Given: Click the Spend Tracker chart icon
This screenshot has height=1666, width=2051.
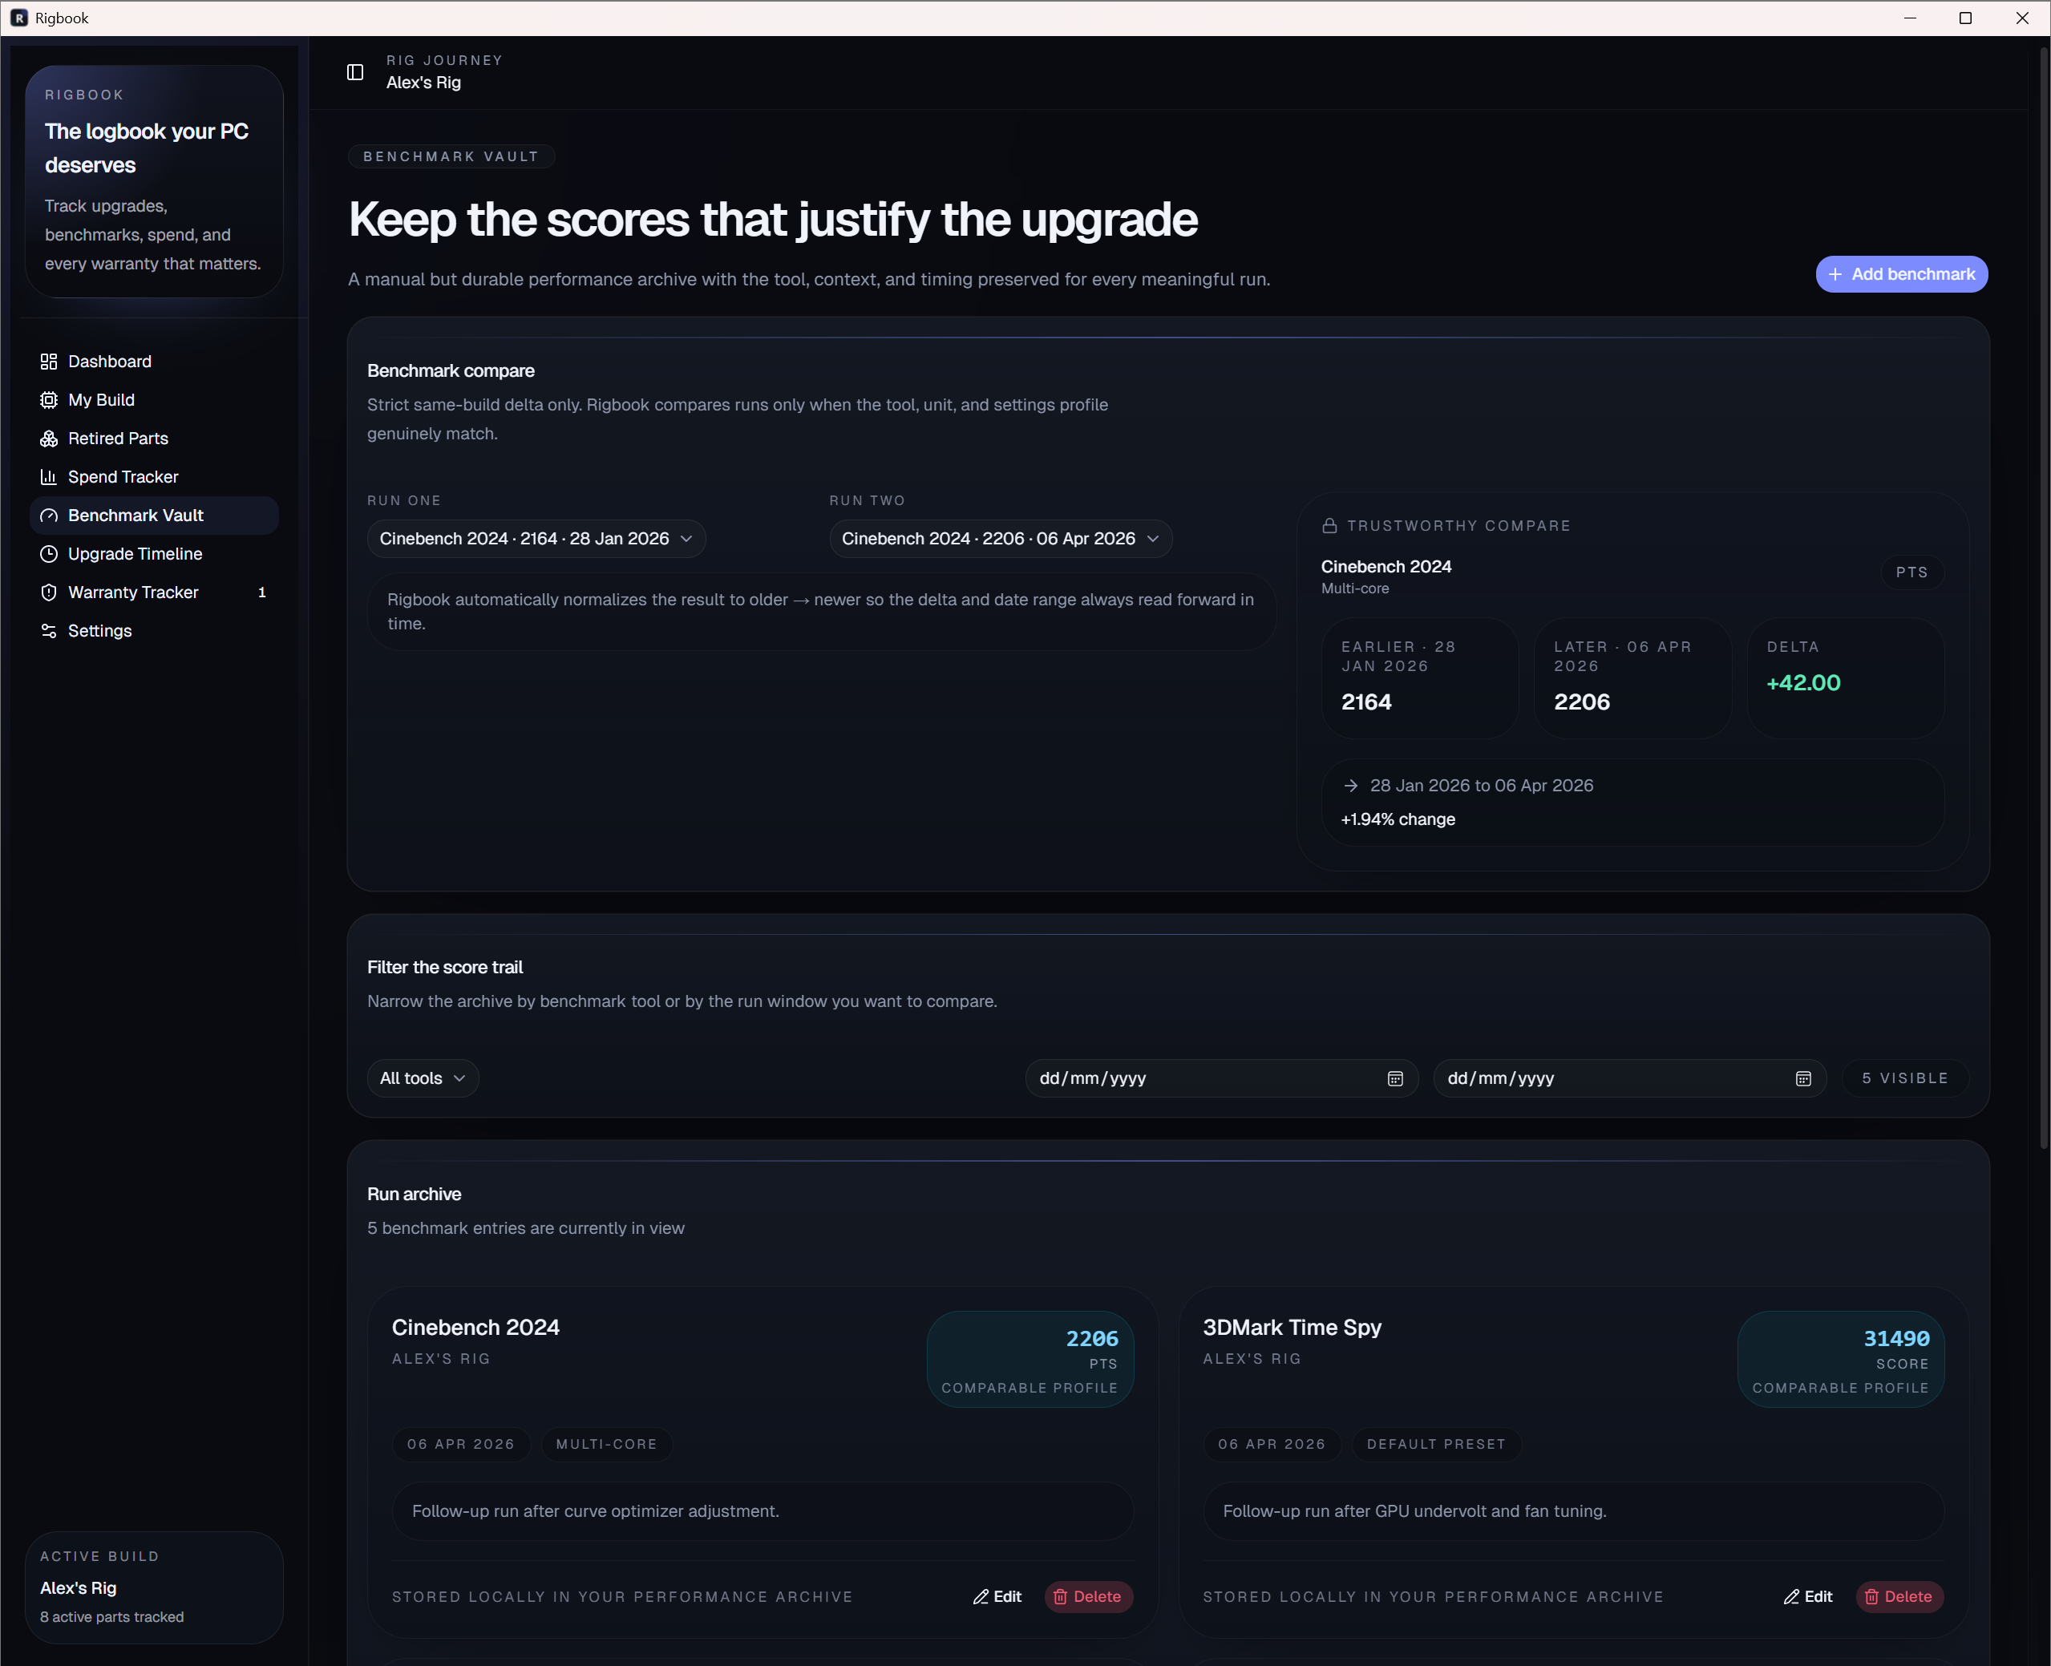Looking at the screenshot, I should [x=49, y=477].
